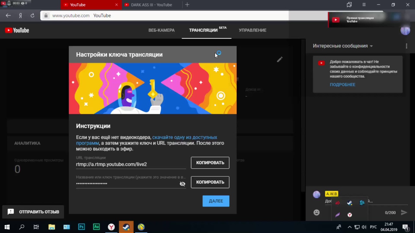Open taskbar search with the magnifier

22,227
